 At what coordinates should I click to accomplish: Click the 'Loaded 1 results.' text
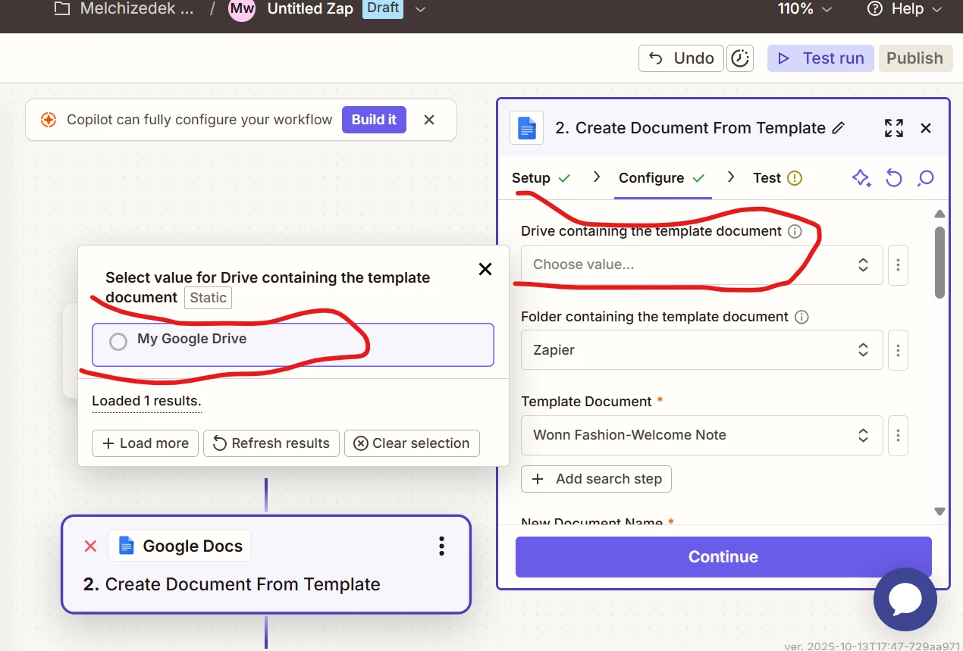(146, 400)
